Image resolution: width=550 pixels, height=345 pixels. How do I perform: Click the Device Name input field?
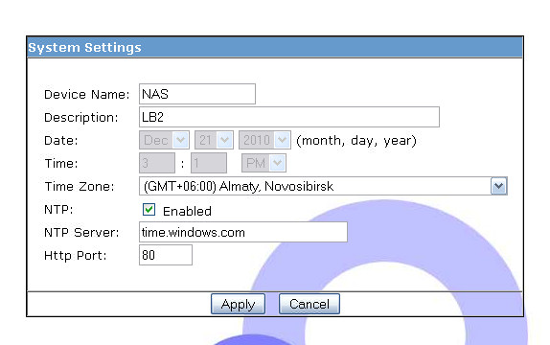click(197, 94)
